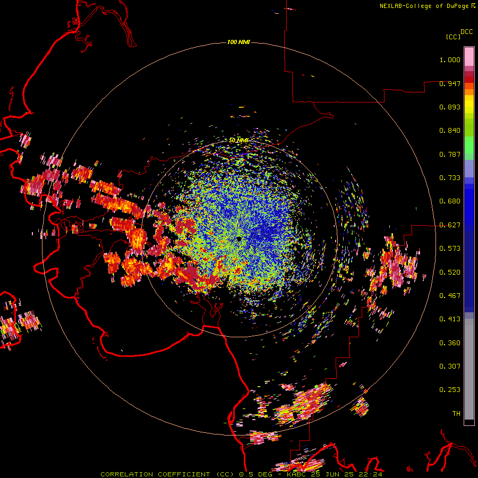The image size is (478, 478).
Task: Click the 0.840 scale value
Action: [x=450, y=131]
